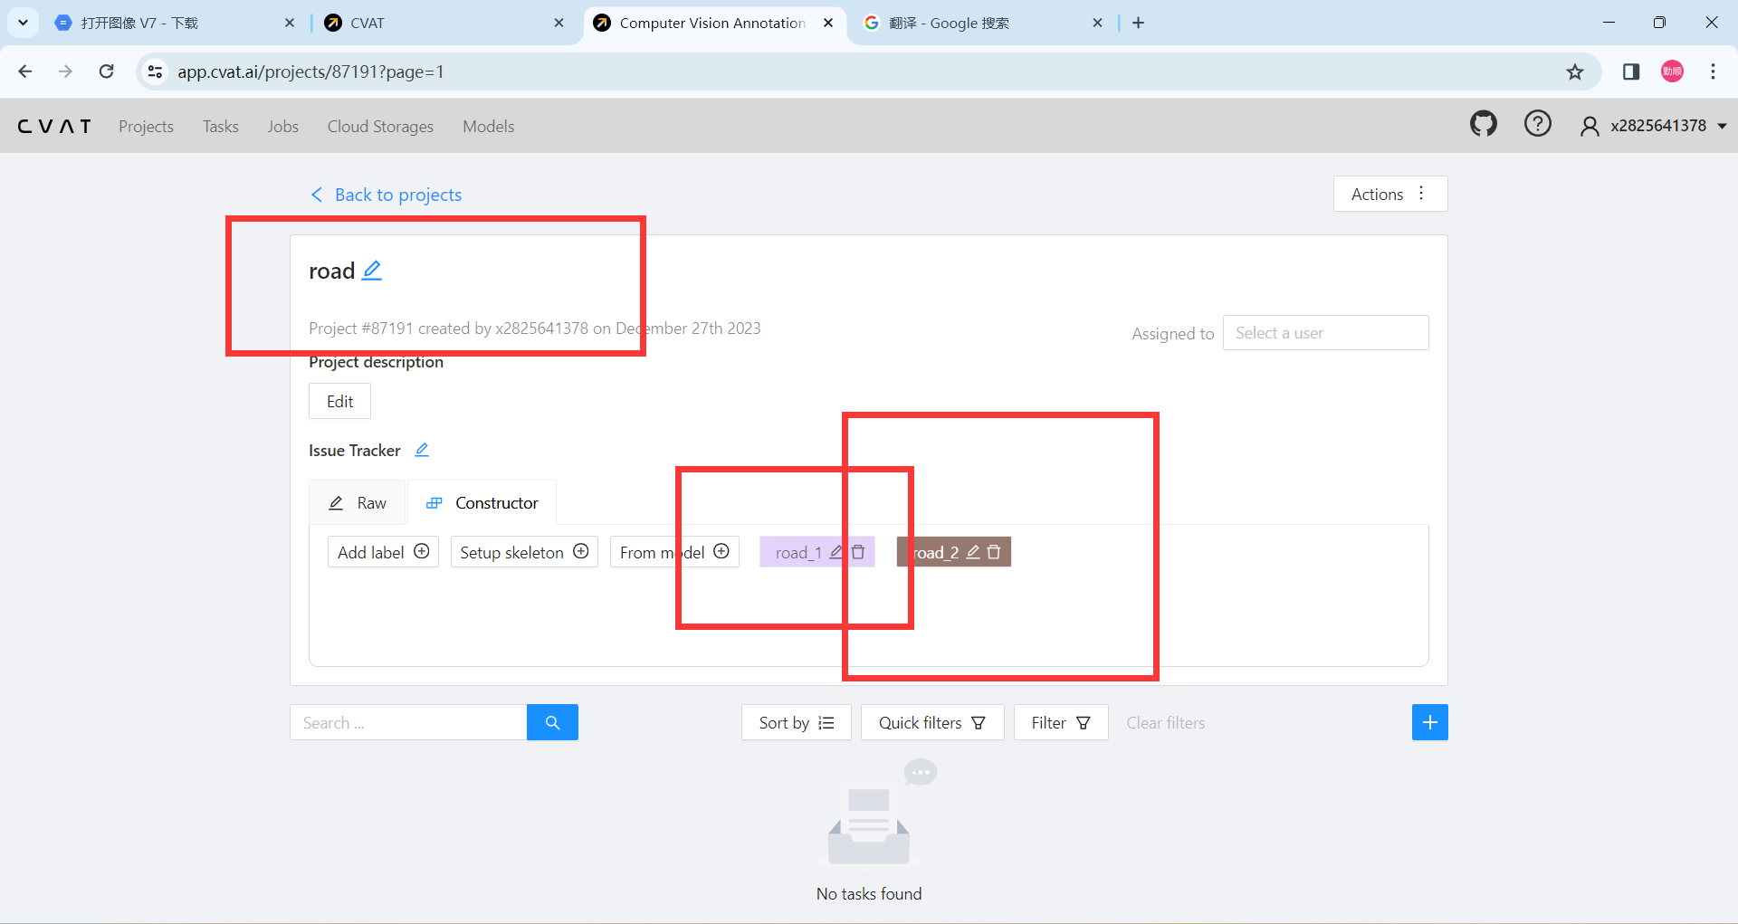Open the Sort by dropdown
Viewport: 1738px width, 924px height.
pos(796,722)
